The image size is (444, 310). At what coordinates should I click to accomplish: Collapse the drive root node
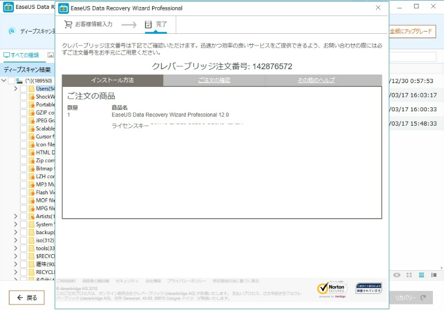4,81
